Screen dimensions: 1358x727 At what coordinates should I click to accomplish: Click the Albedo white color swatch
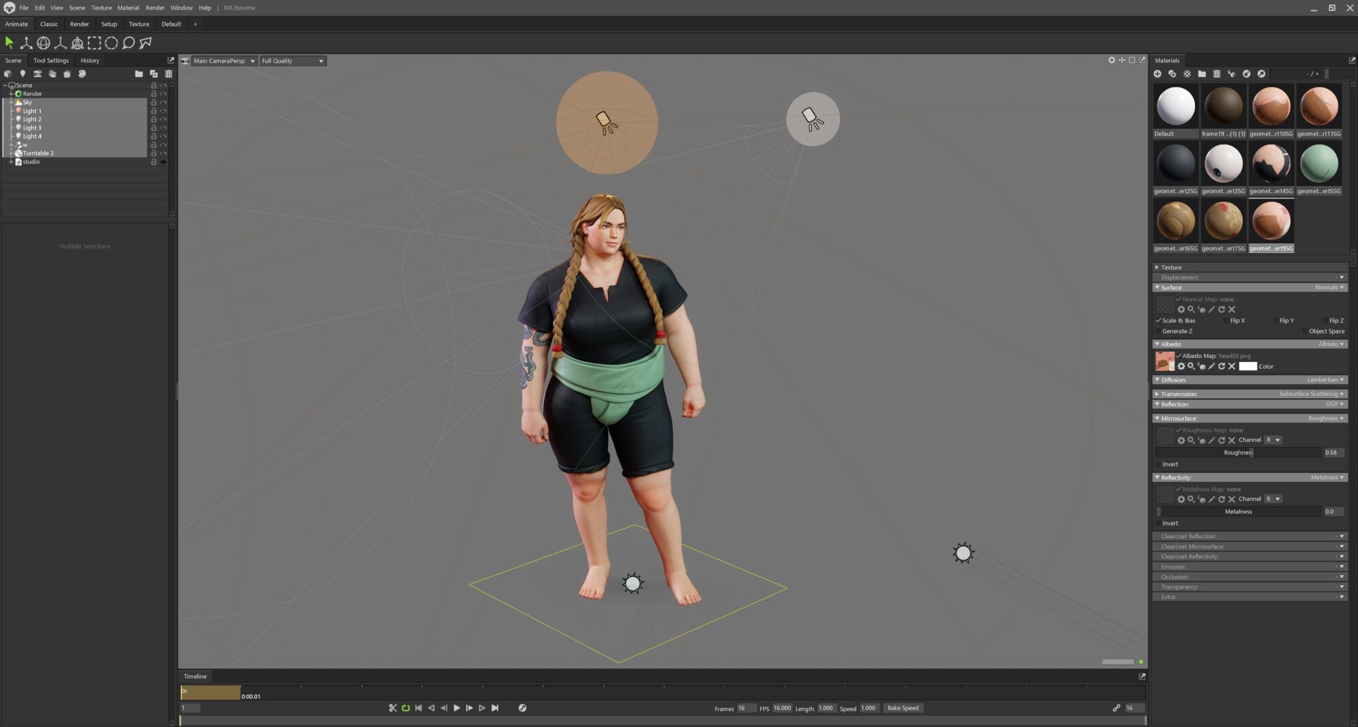pos(1247,366)
